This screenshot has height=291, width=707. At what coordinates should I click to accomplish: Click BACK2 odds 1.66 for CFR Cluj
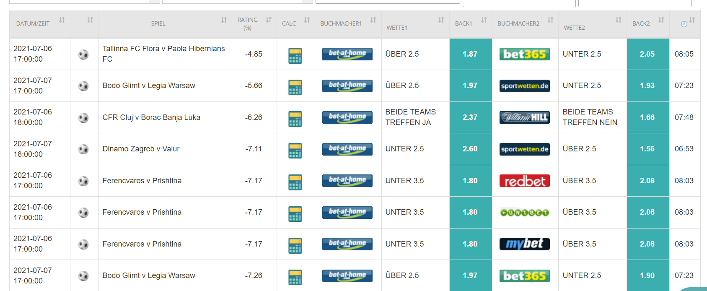(x=648, y=117)
